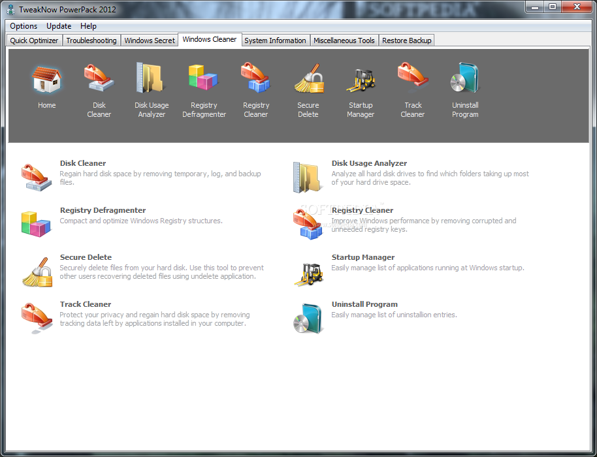
Task: Switch to the Troubleshooting tab
Action: point(91,40)
